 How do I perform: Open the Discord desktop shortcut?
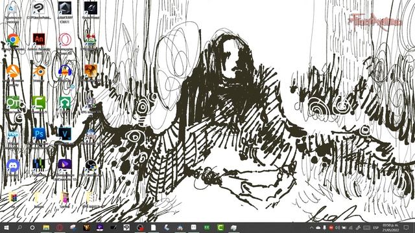13,166
